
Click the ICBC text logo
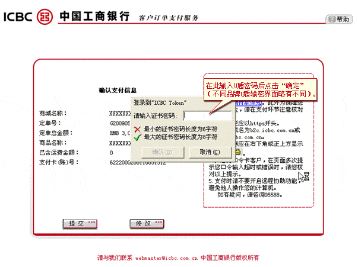[17, 17]
